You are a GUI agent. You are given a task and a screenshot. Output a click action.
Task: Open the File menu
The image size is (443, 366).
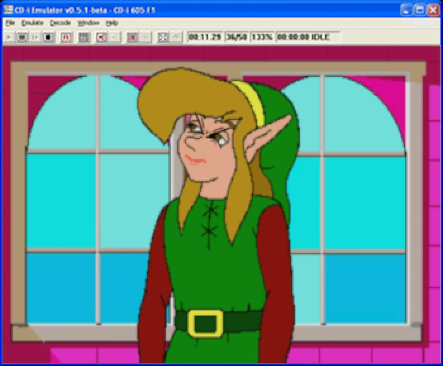coord(10,23)
